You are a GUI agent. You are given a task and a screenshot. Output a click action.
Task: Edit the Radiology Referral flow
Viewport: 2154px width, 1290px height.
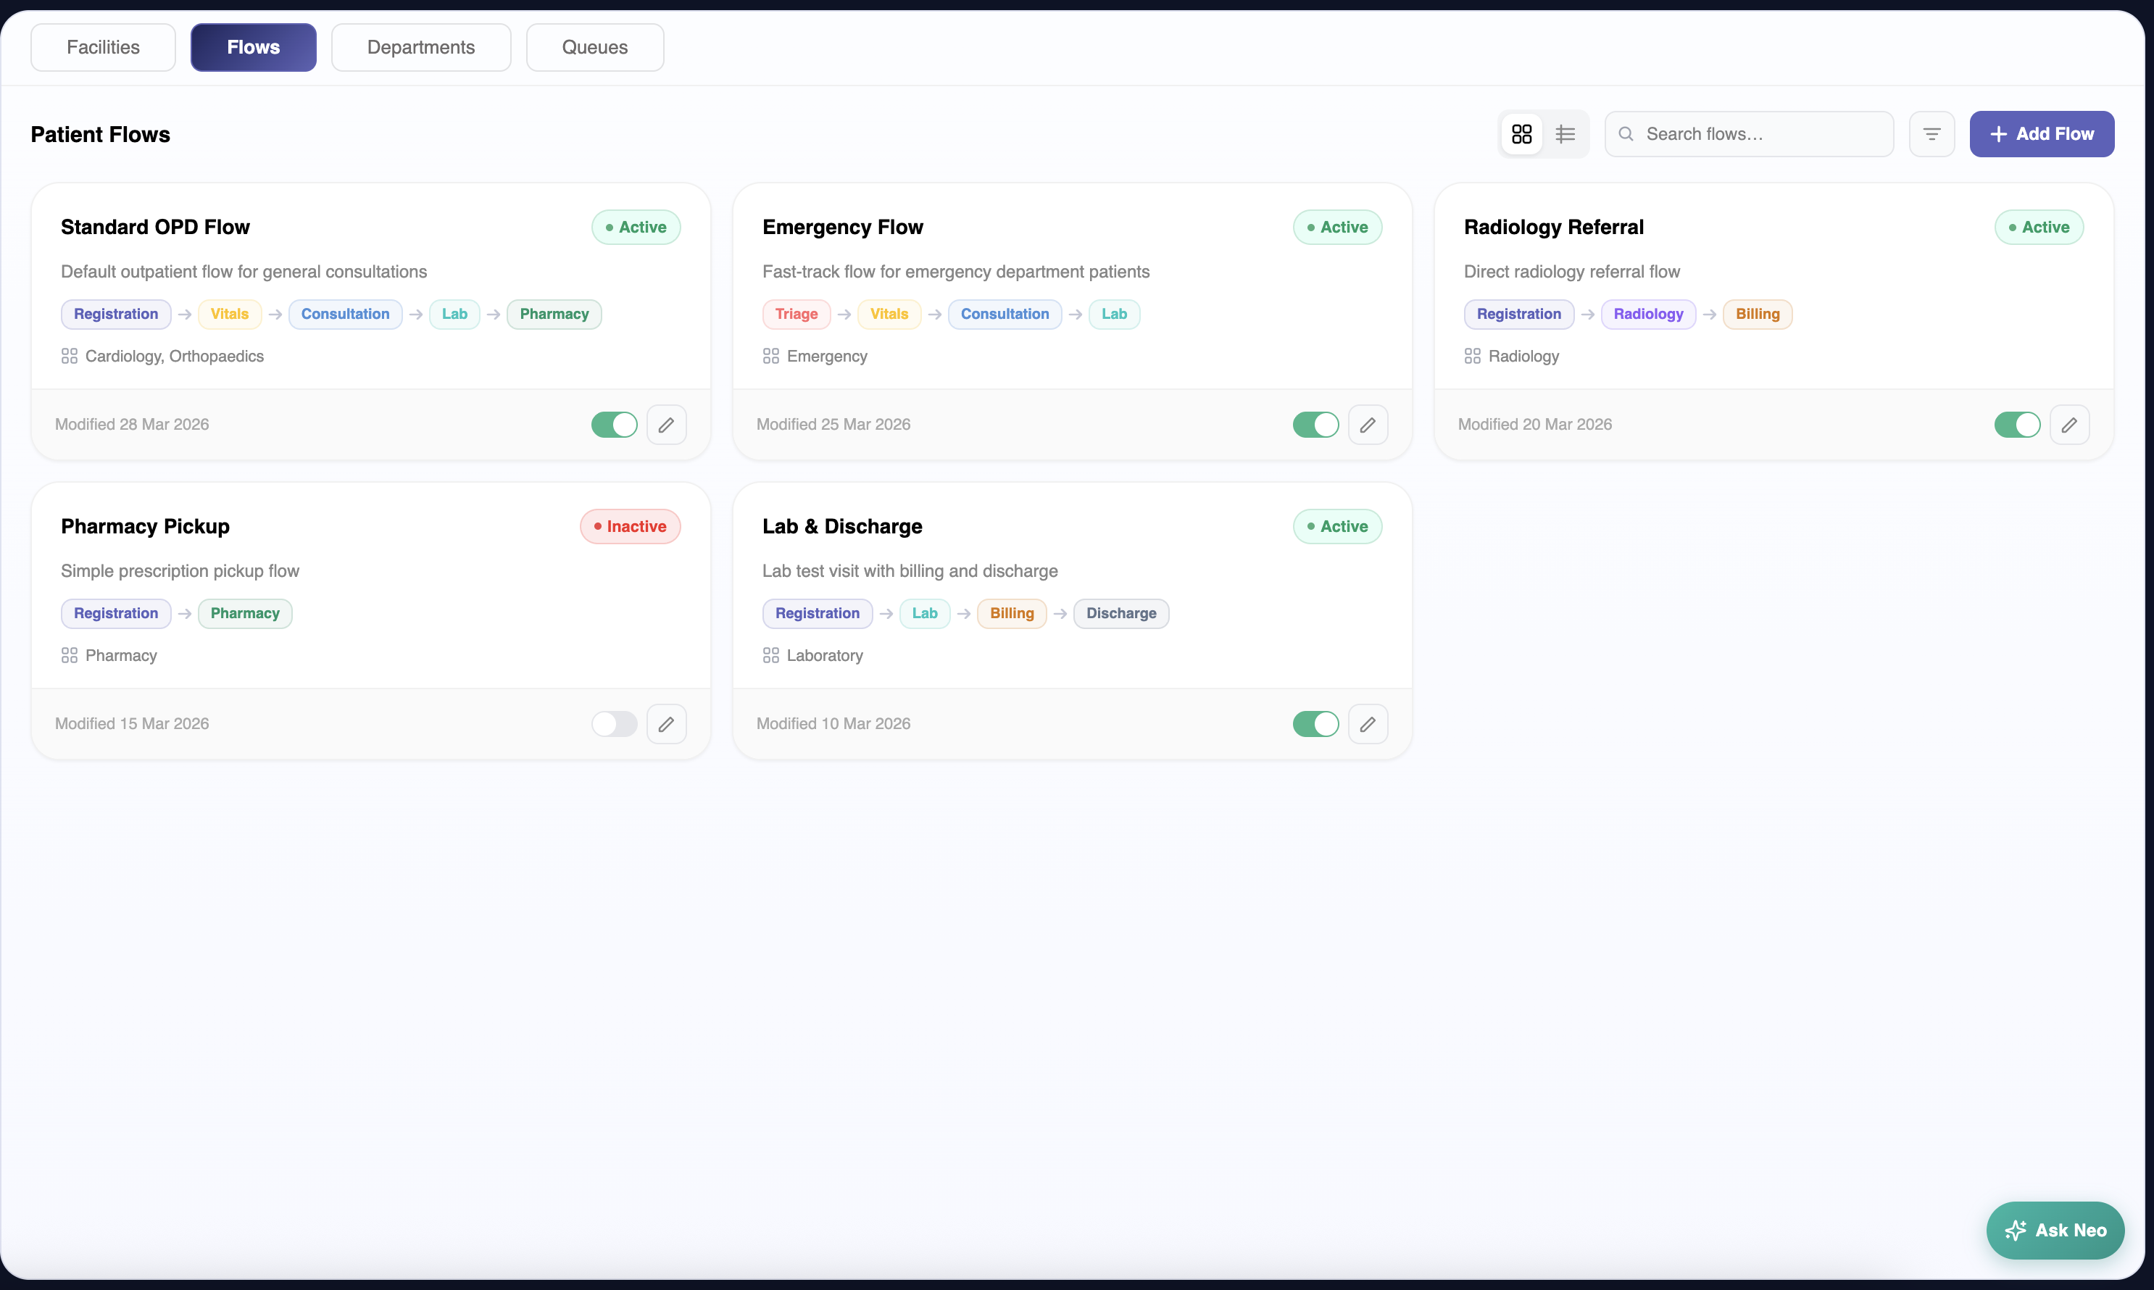pyautogui.click(x=2068, y=425)
